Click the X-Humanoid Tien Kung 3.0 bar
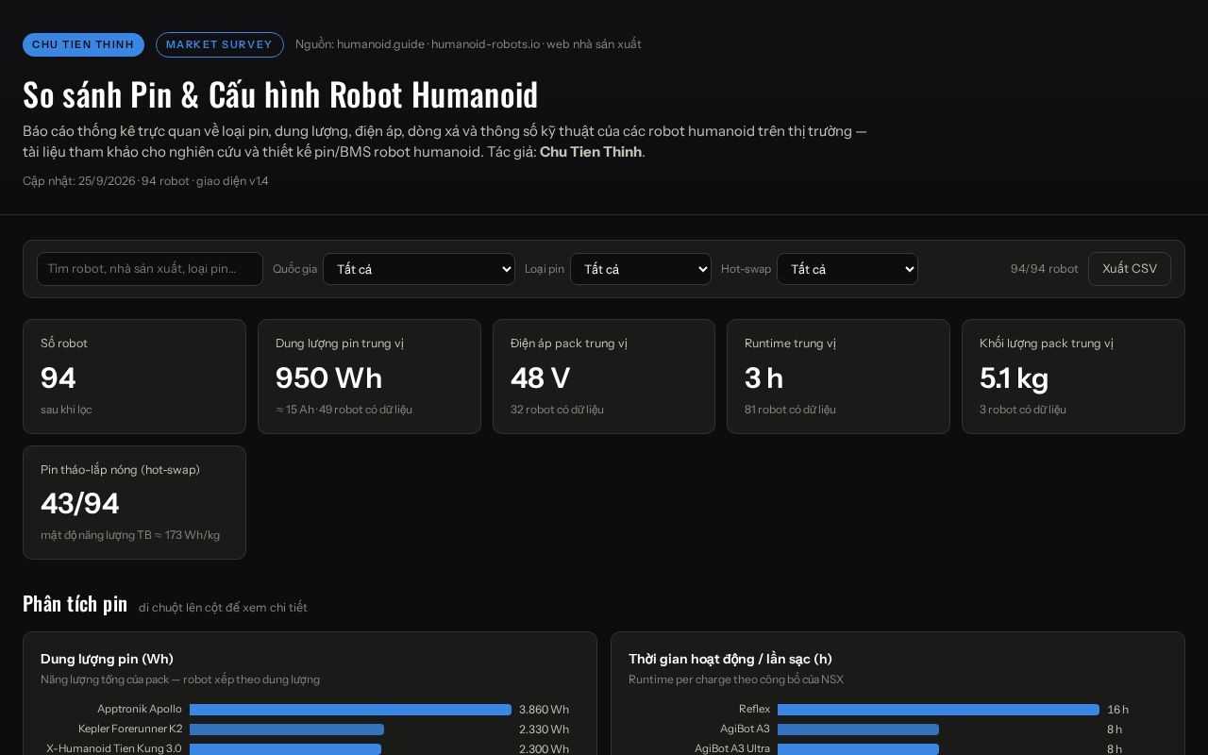 [285, 749]
